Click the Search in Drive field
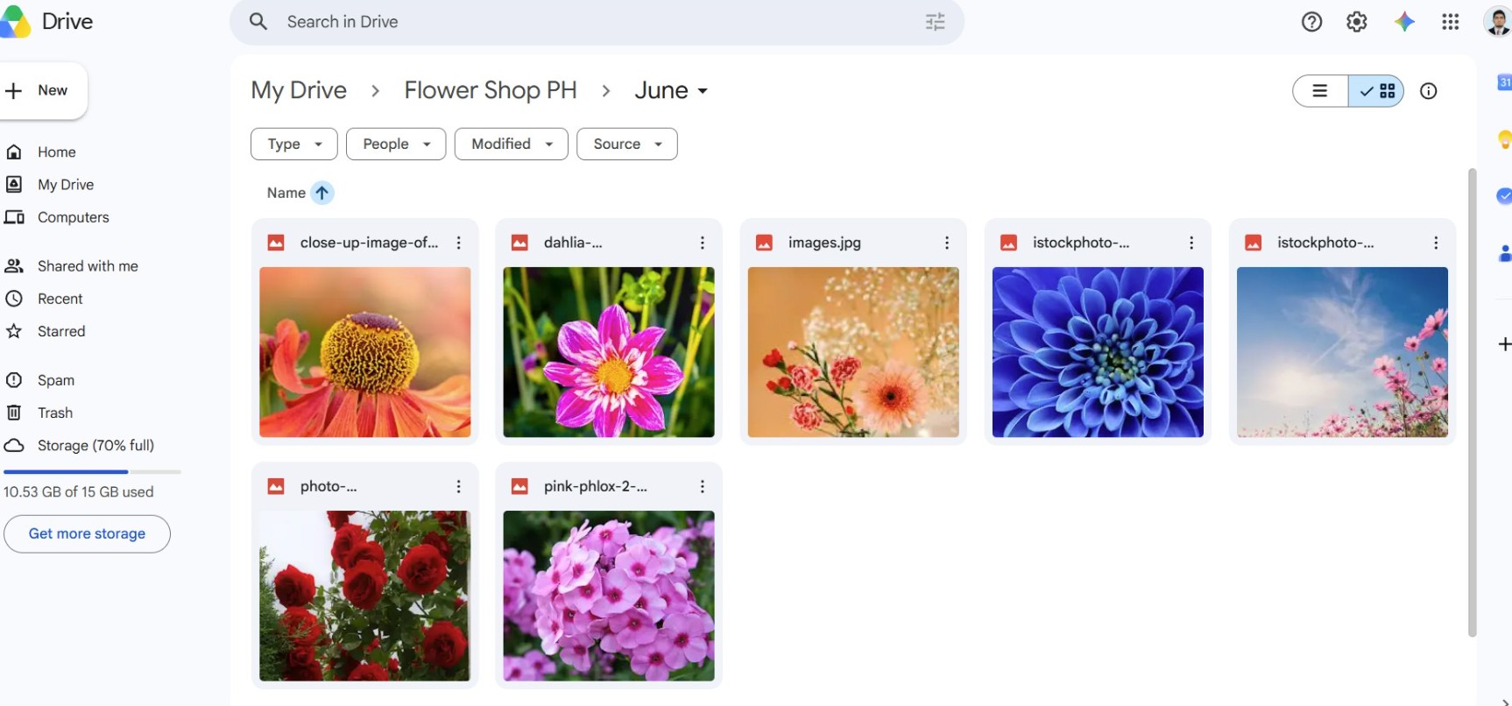1512x706 pixels. tap(596, 22)
